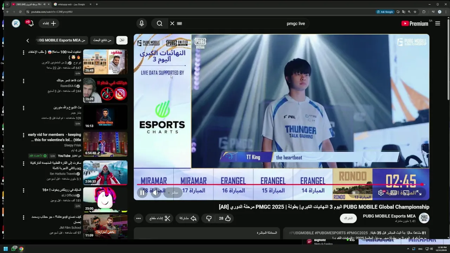This screenshot has height=253, width=450.
Task: Open the taskbar clock and date
Action: coord(441,249)
